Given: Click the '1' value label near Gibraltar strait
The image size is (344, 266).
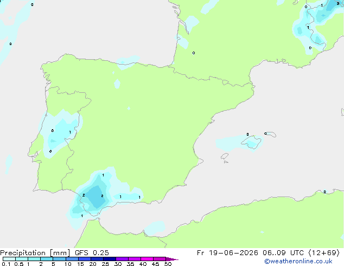Looking at the screenshot, I should pyautogui.click(x=82, y=216).
